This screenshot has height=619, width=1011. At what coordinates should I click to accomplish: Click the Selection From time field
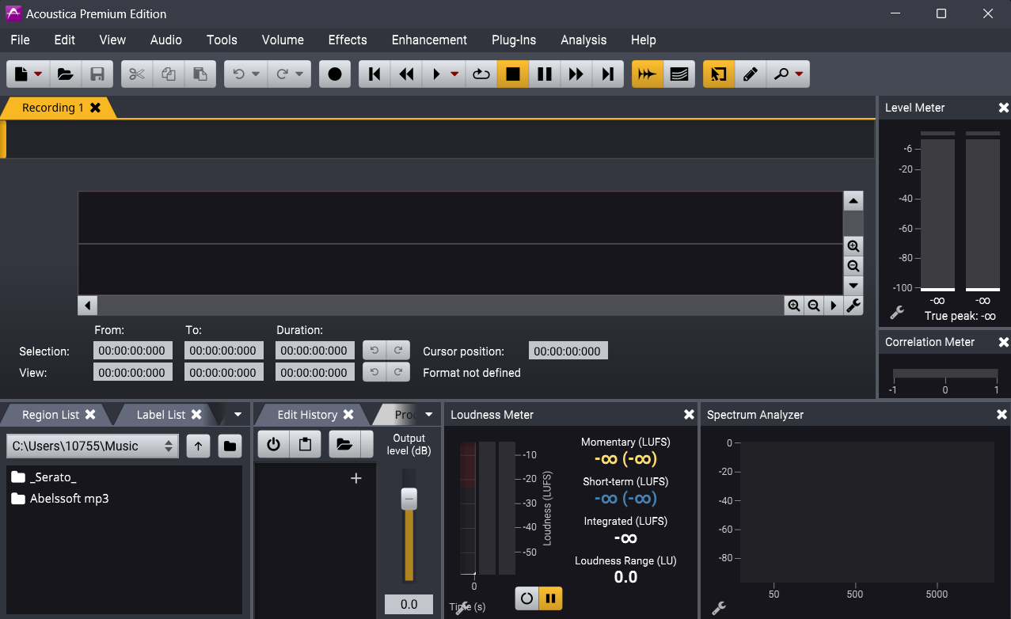(x=132, y=351)
